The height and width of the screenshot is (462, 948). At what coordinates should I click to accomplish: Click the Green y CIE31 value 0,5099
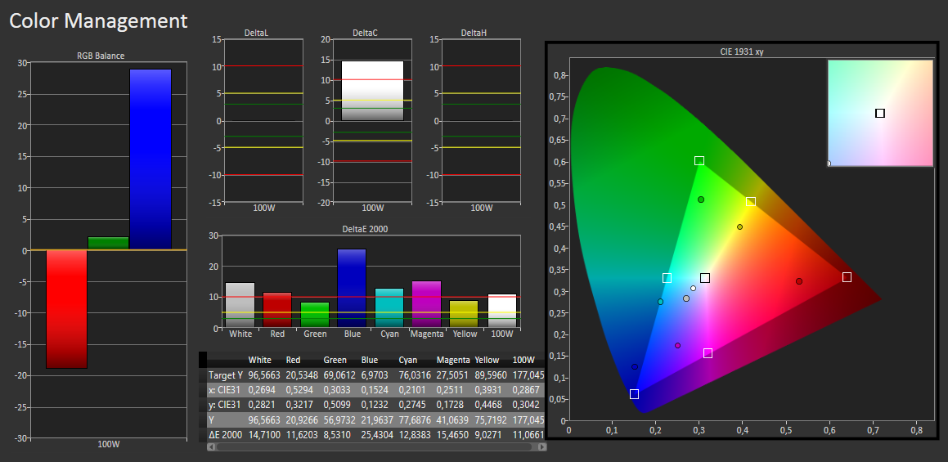337,405
